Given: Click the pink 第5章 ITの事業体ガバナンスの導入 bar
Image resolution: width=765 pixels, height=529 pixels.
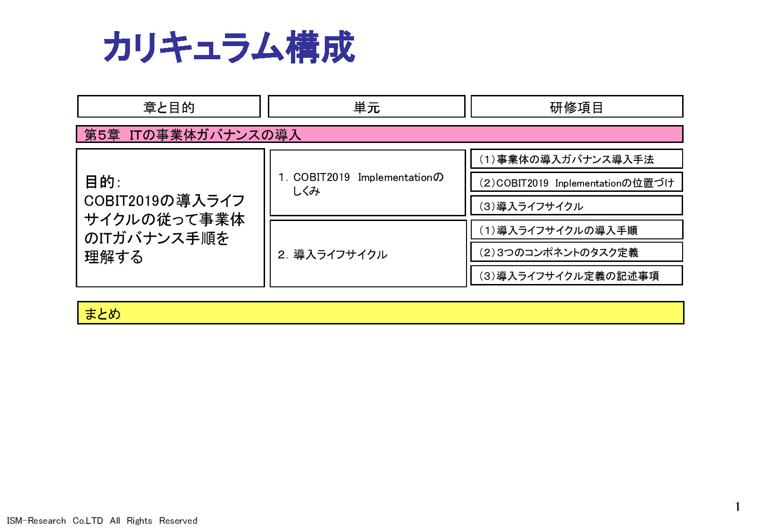Looking at the screenshot, I should [379, 134].
